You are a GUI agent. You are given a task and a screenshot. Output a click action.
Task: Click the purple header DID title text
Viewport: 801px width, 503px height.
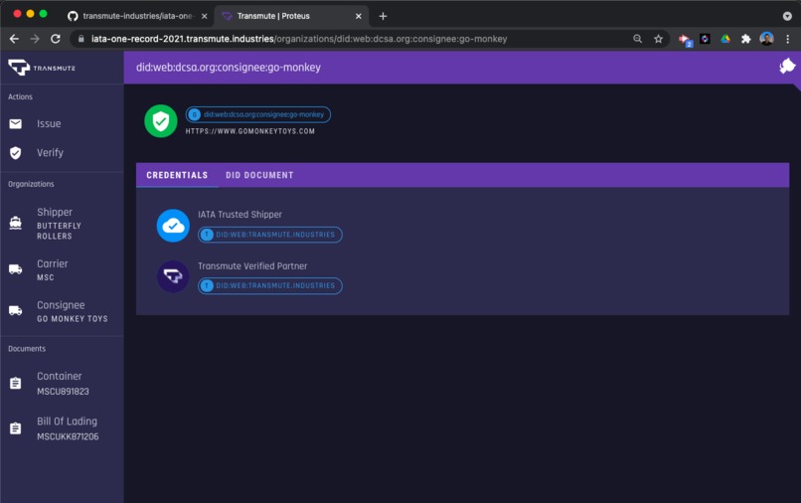coord(229,68)
